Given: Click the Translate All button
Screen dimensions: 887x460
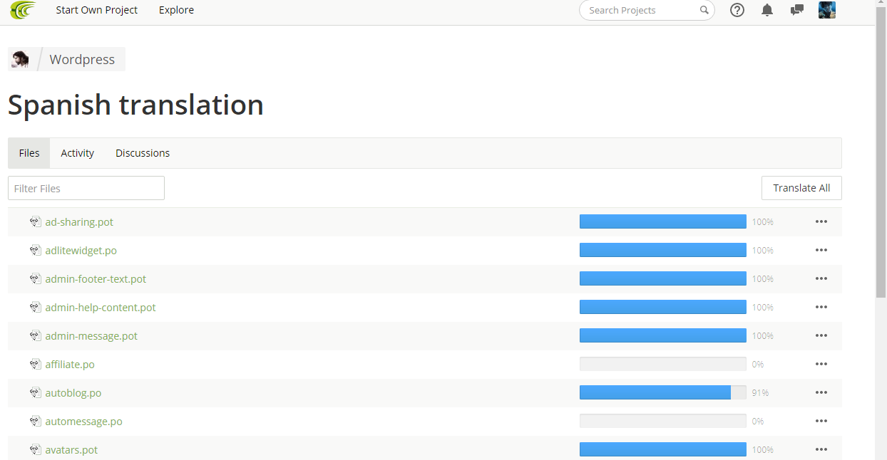Looking at the screenshot, I should tap(801, 188).
